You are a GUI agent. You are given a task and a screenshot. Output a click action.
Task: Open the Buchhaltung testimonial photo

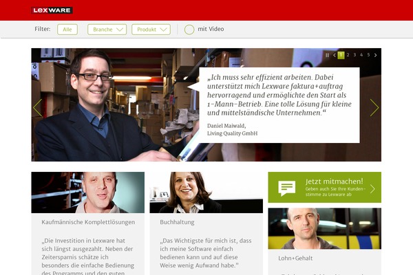[x=206, y=192]
